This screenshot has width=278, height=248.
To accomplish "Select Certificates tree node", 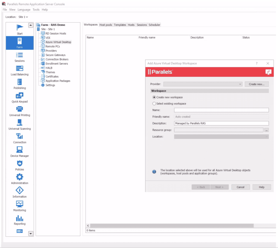I will 52,77.
